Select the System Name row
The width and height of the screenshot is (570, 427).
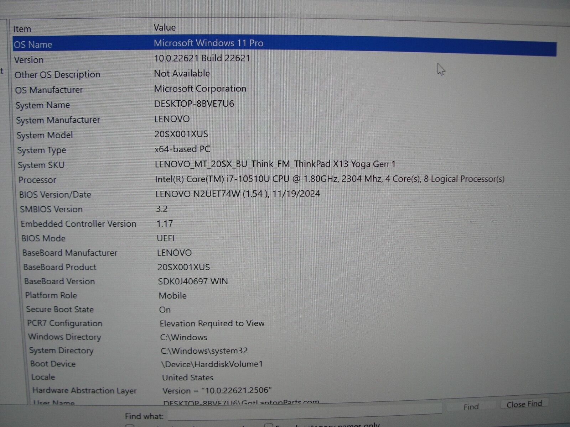43,105
